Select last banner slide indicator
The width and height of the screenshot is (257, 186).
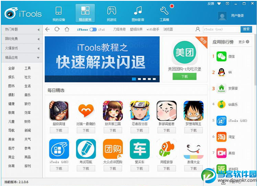pyautogui.click(x=154, y=79)
